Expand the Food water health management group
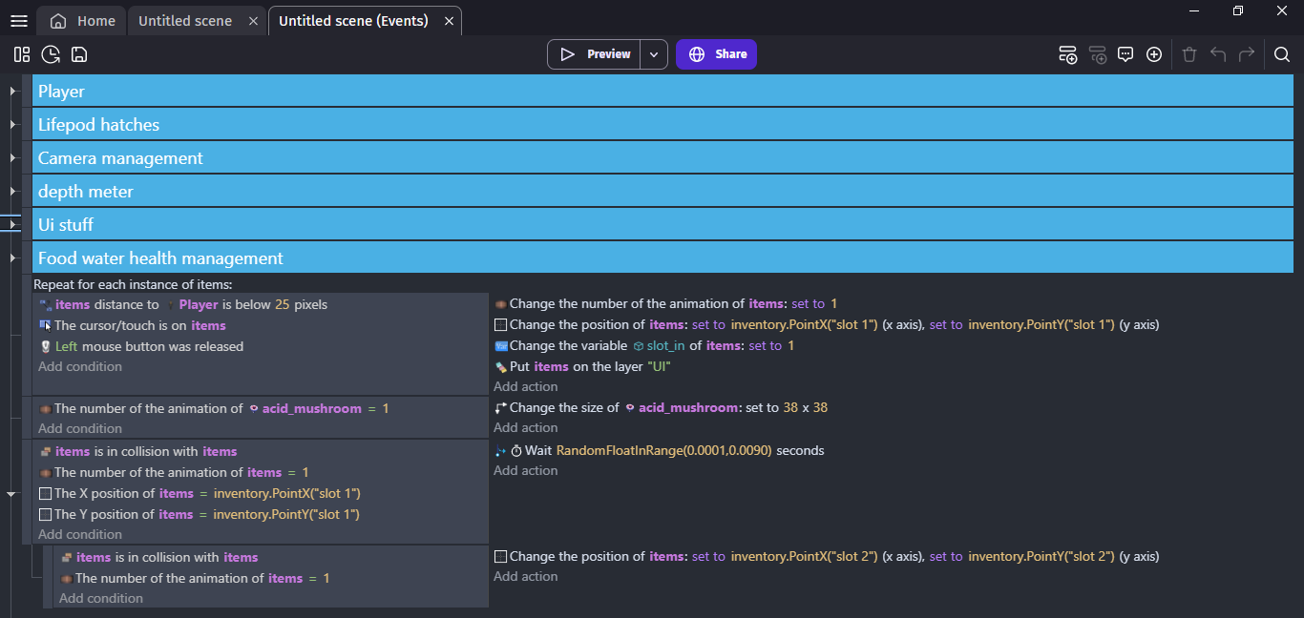The height and width of the screenshot is (618, 1304). coord(12,258)
